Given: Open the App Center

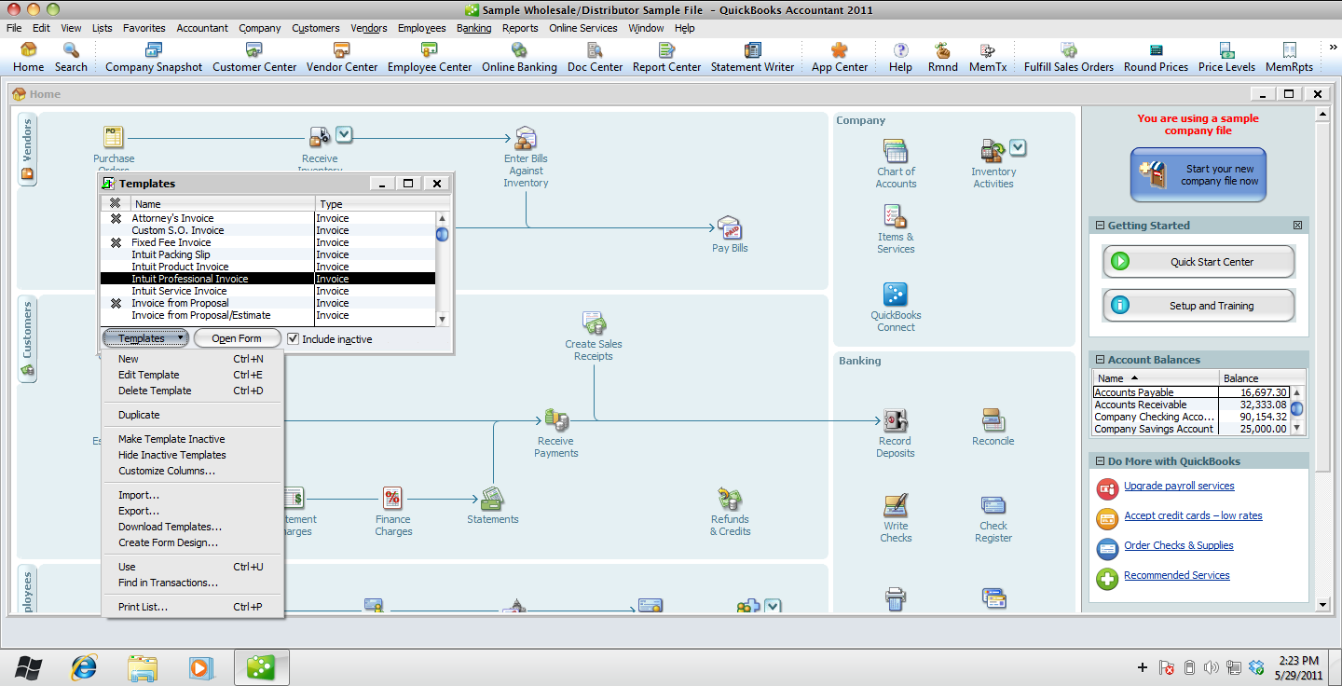Looking at the screenshot, I should pyautogui.click(x=840, y=57).
